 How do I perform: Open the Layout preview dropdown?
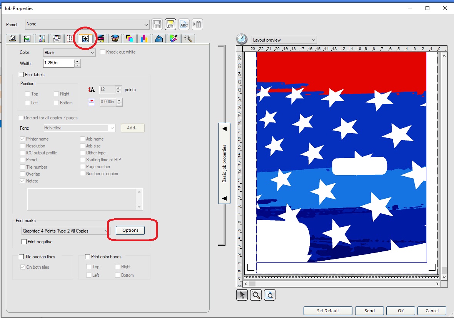tap(284, 40)
